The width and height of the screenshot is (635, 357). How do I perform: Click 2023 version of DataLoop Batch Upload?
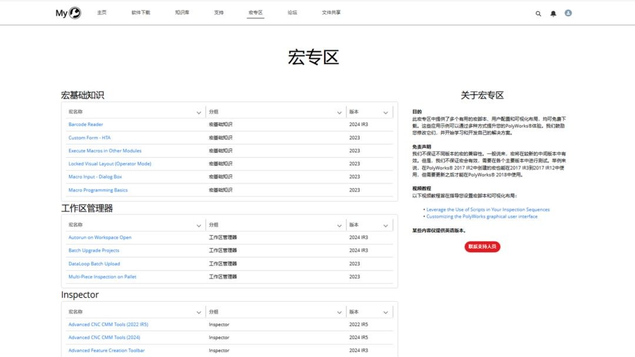[x=355, y=264]
